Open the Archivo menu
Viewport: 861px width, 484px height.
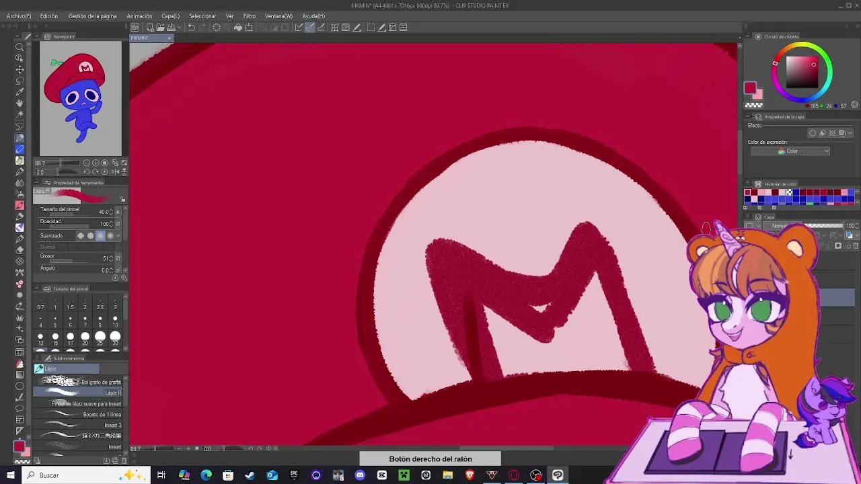pos(19,16)
